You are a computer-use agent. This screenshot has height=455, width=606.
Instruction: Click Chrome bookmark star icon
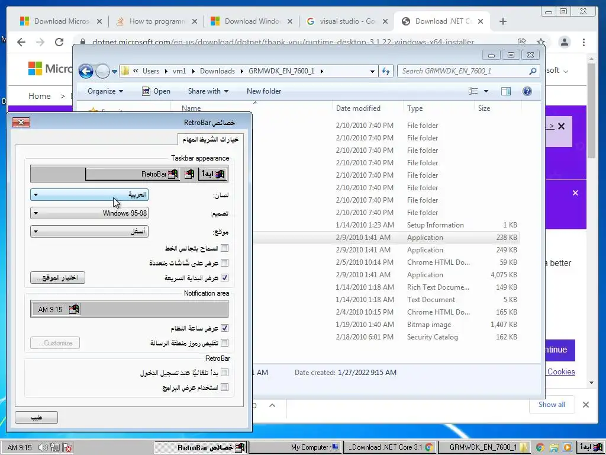(541, 42)
